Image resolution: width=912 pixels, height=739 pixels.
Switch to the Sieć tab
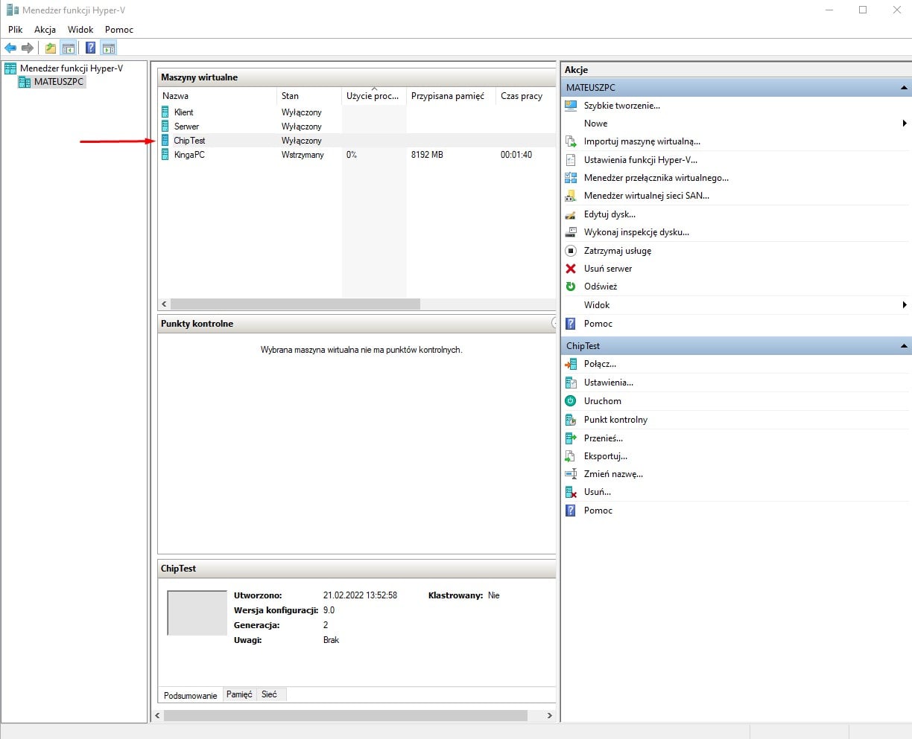coord(269,694)
